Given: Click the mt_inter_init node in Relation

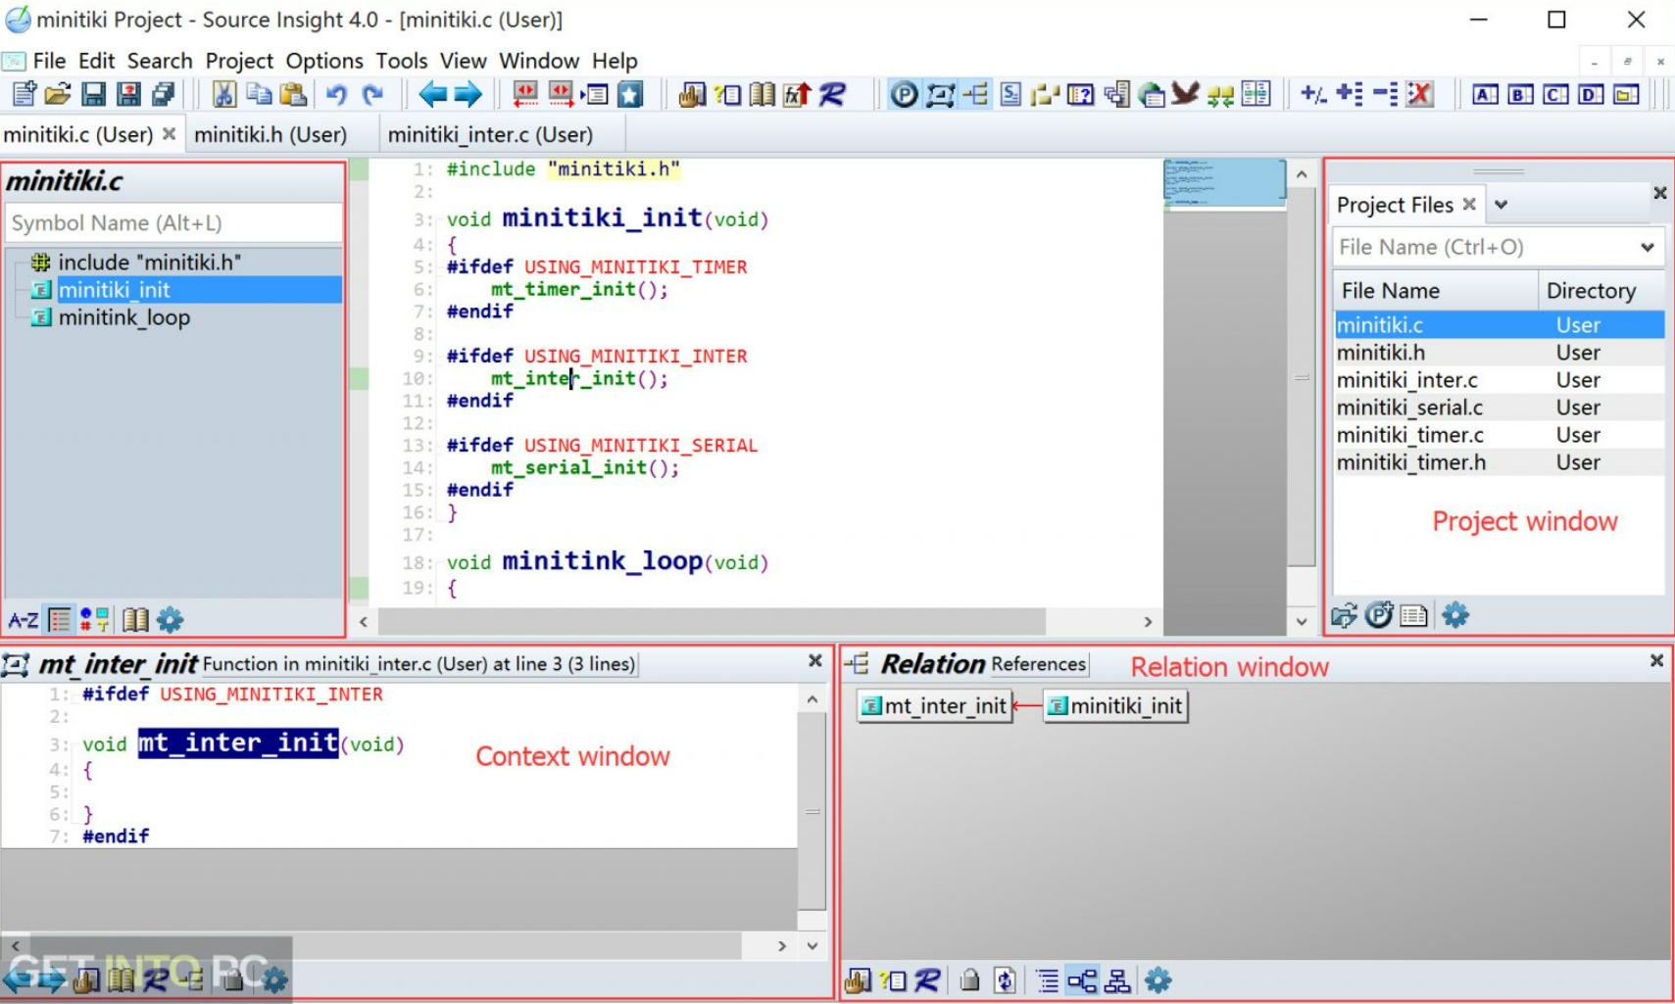Looking at the screenshot, I should (x=934, y=705).
